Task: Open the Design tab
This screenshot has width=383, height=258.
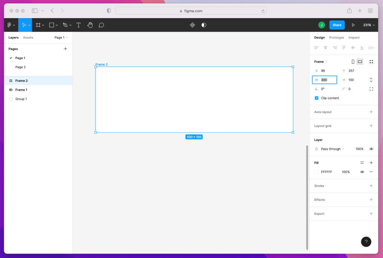Action: (319, 38)
